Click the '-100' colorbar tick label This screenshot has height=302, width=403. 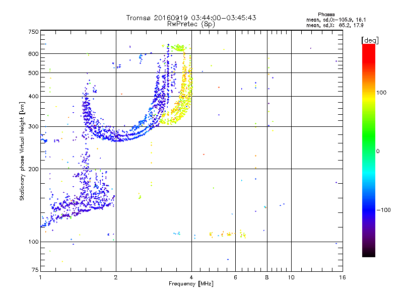[x=383, y=210]
